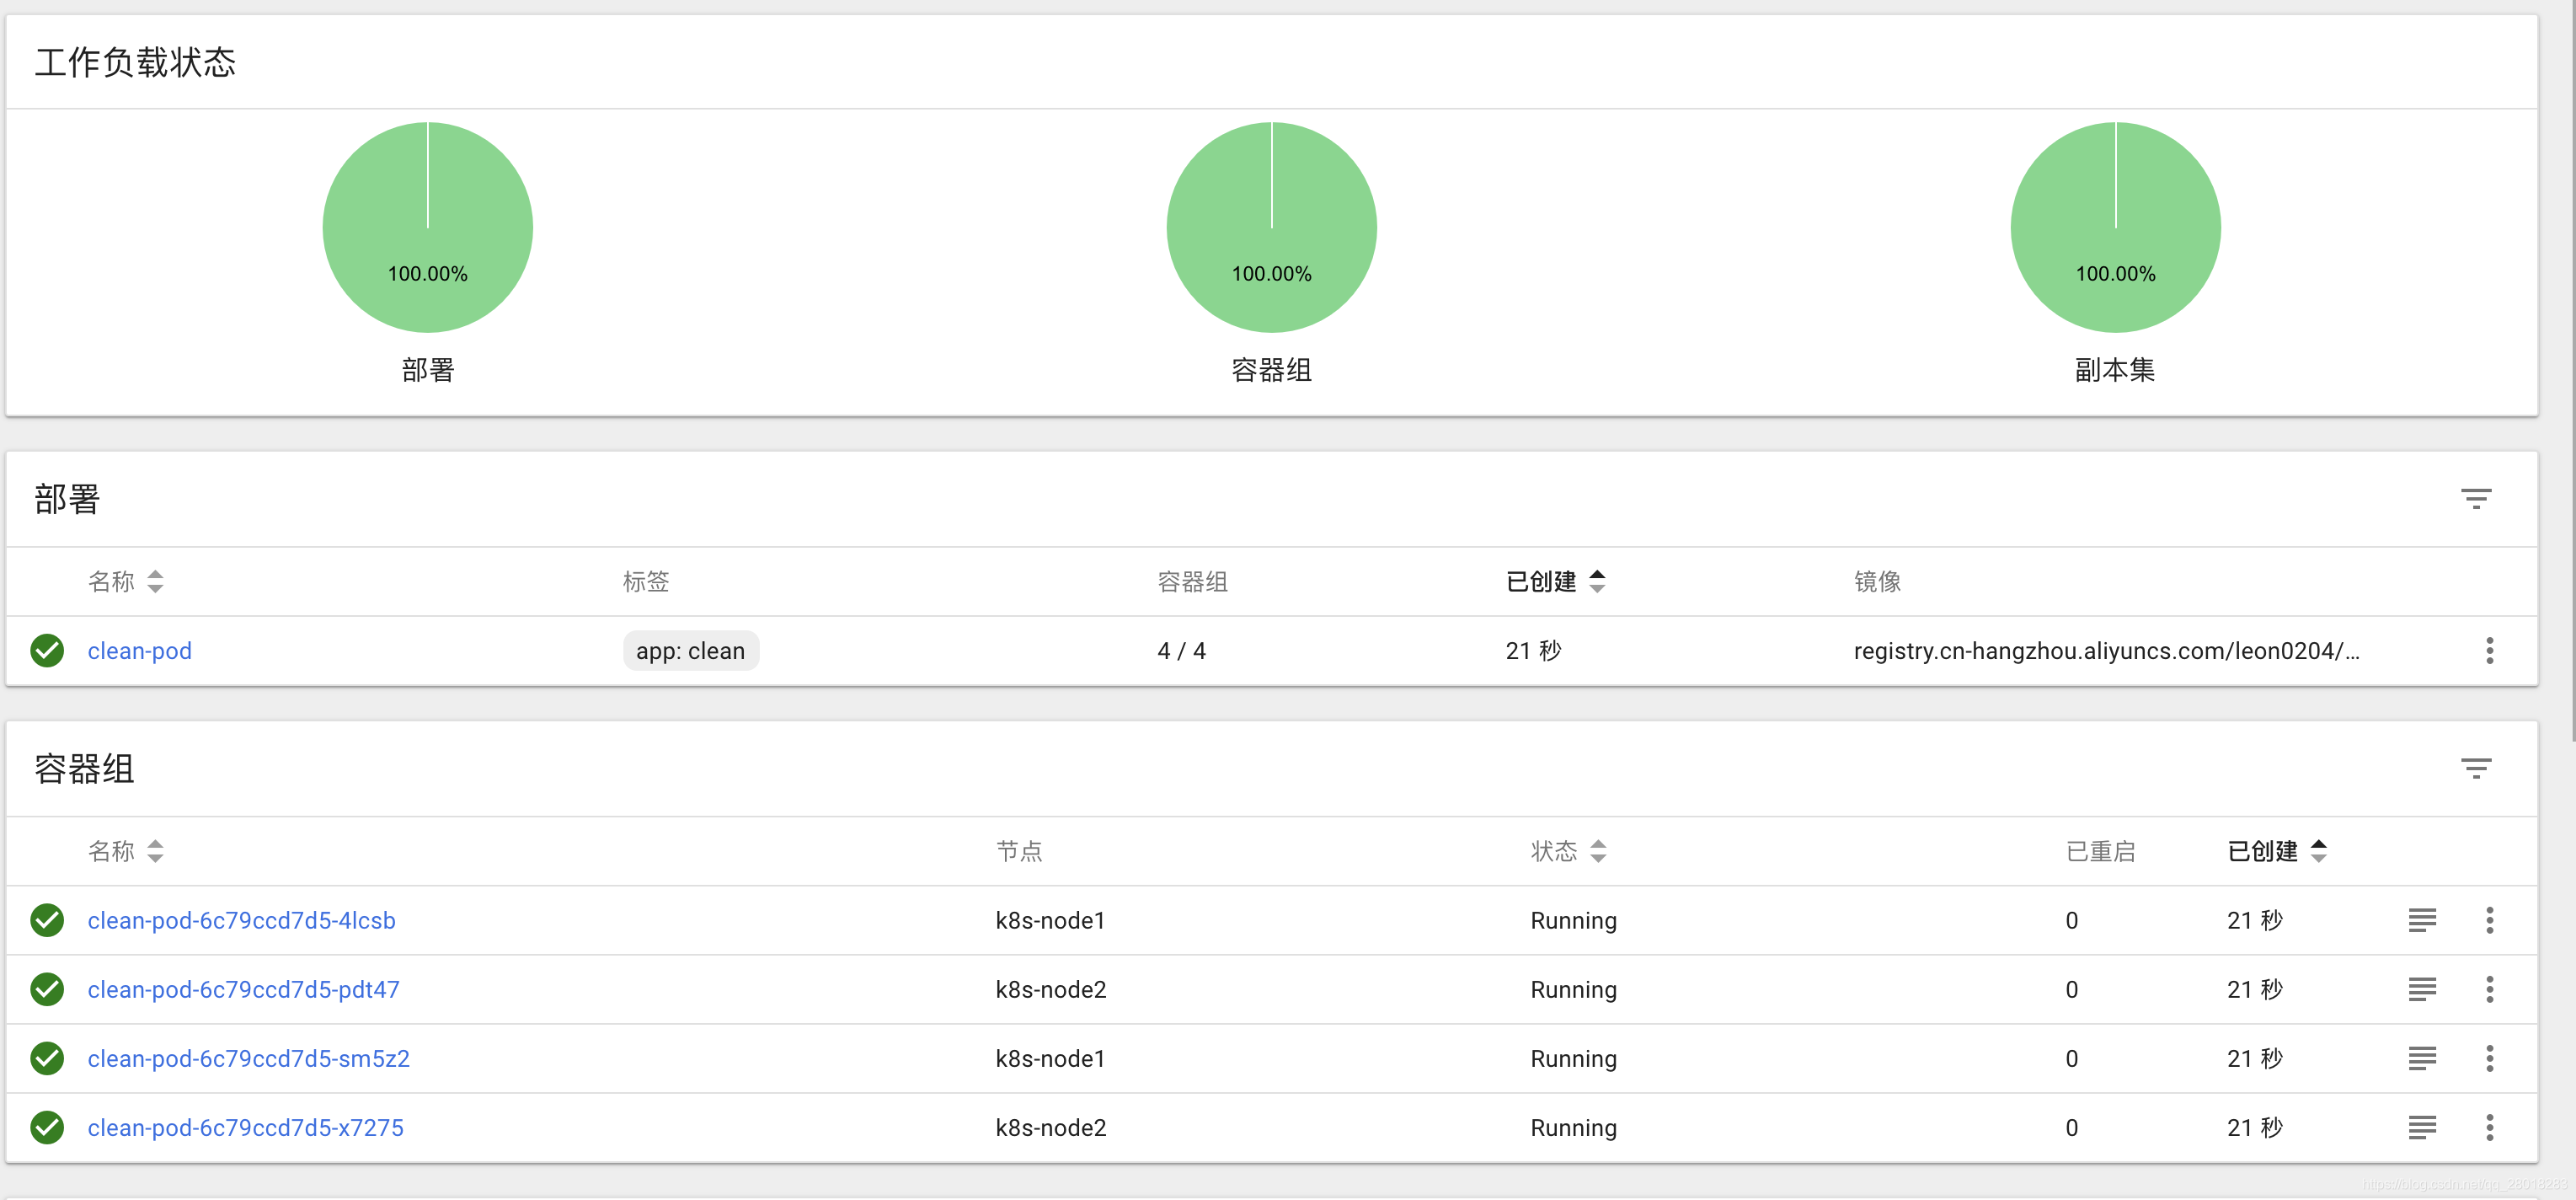Click the page vertical scrollbar
Viewport: 2576px width, 1200px height.
[2573, 370]
